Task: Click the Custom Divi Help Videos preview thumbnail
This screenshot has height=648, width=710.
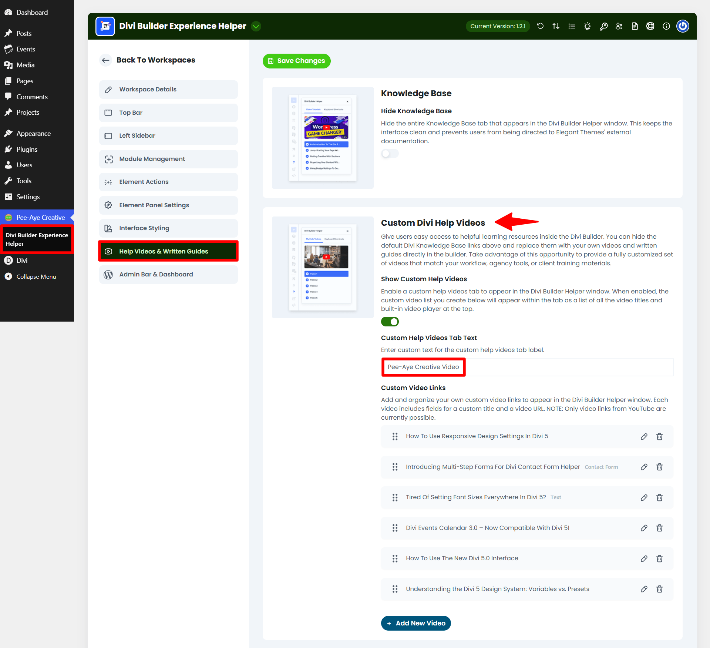Action: 323,267
